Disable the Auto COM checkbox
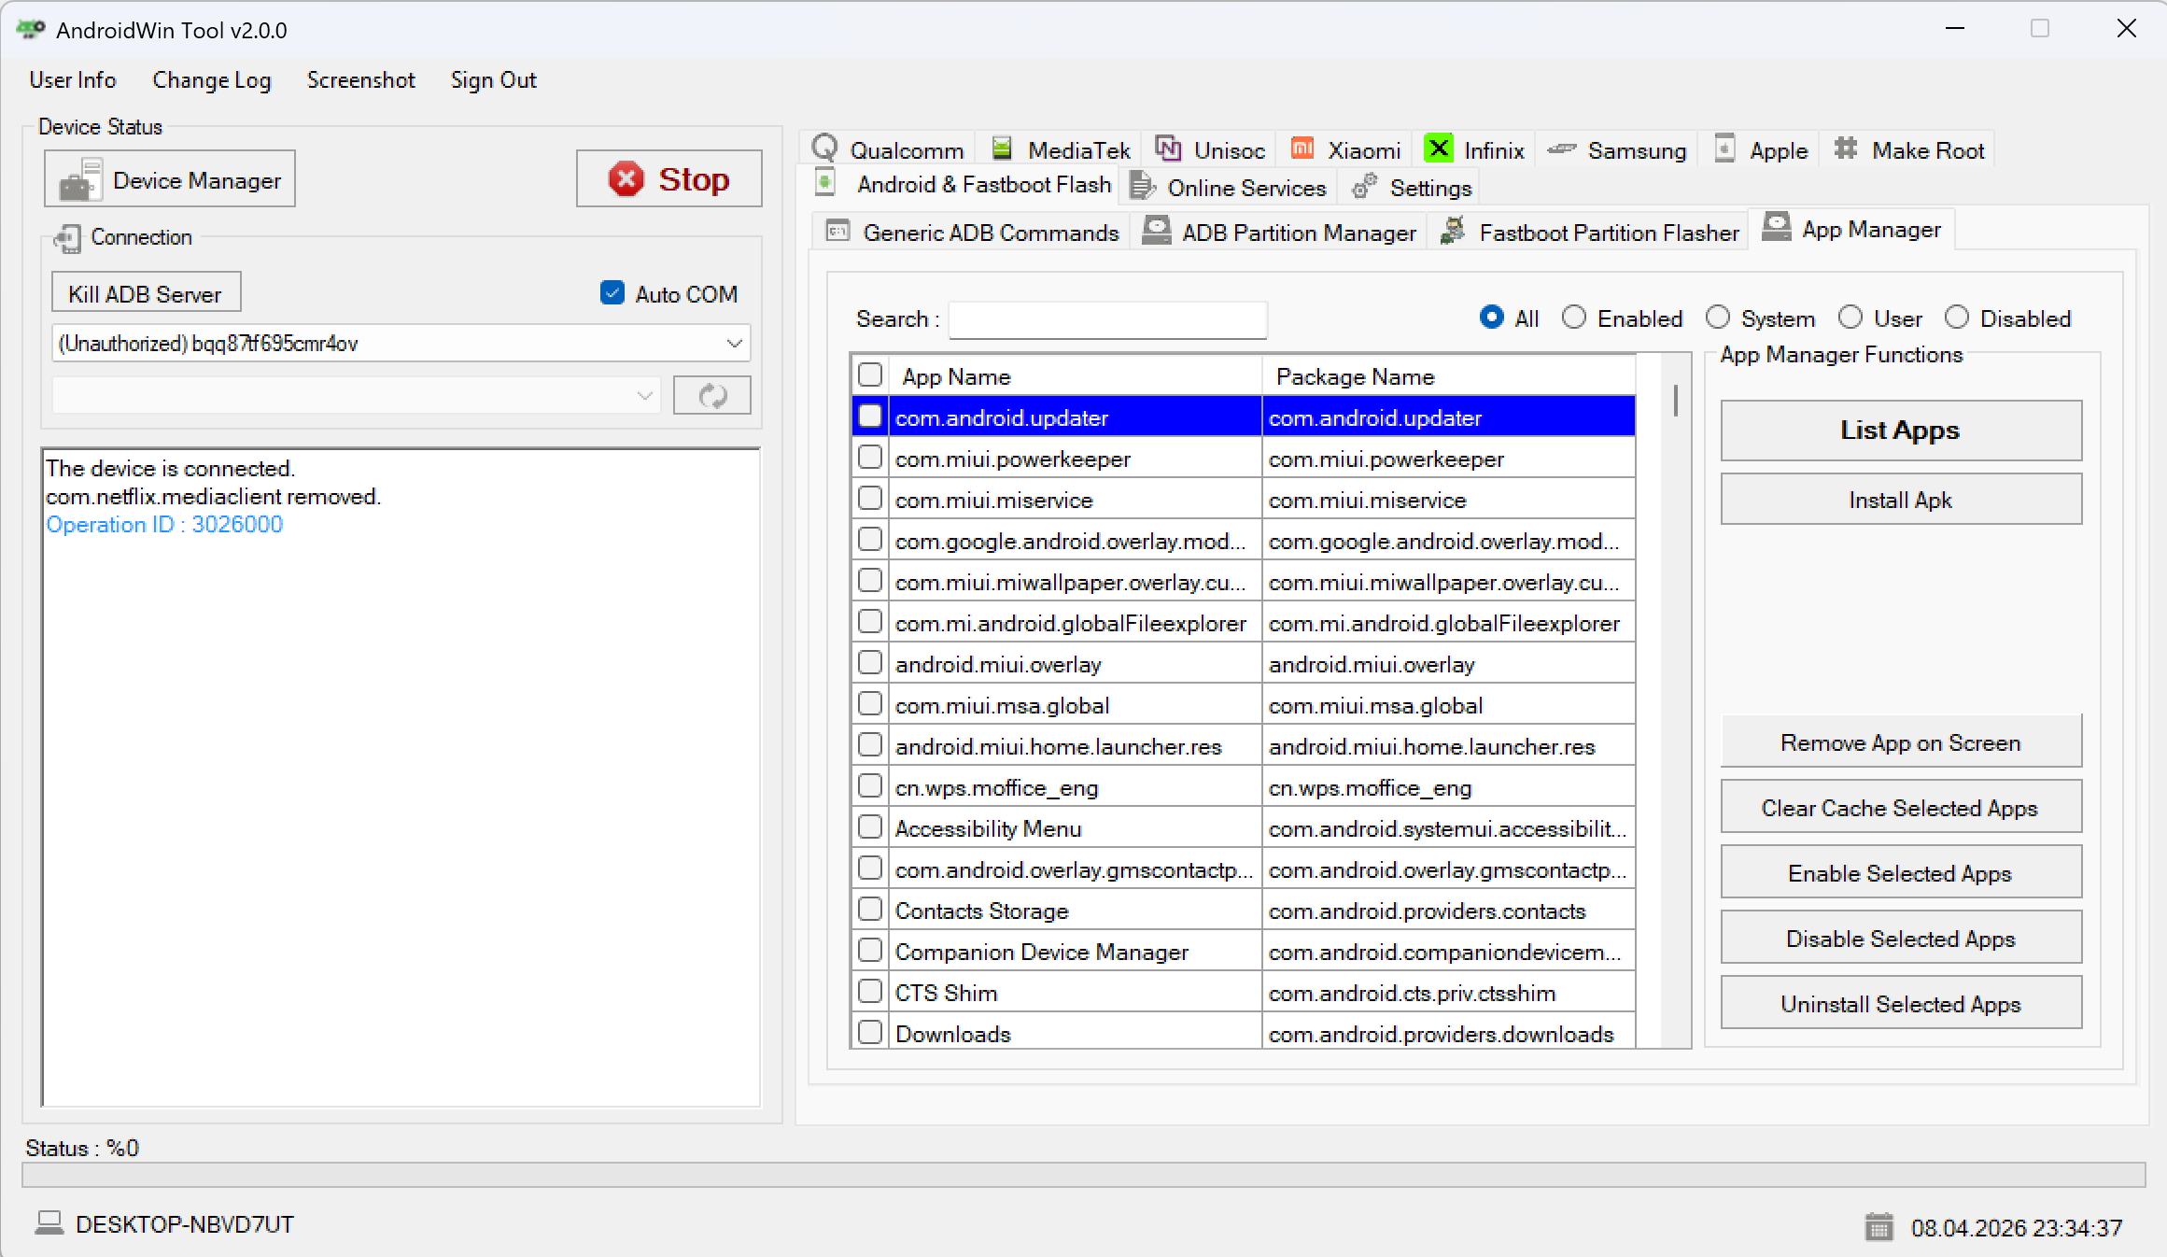This screenshot has width=2167, height=1257. [612, 292]
